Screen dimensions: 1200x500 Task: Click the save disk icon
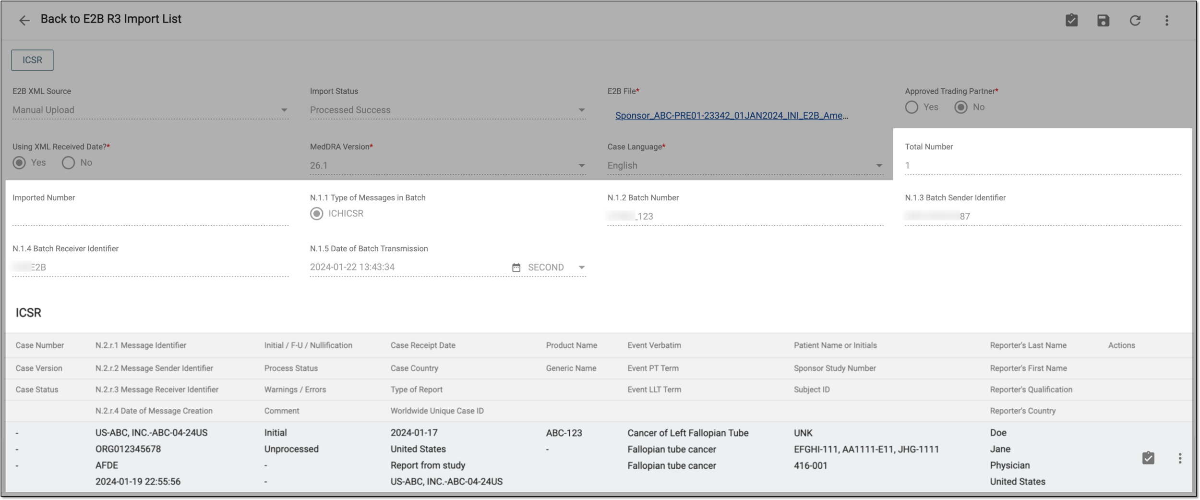(x=1103, y=20)
